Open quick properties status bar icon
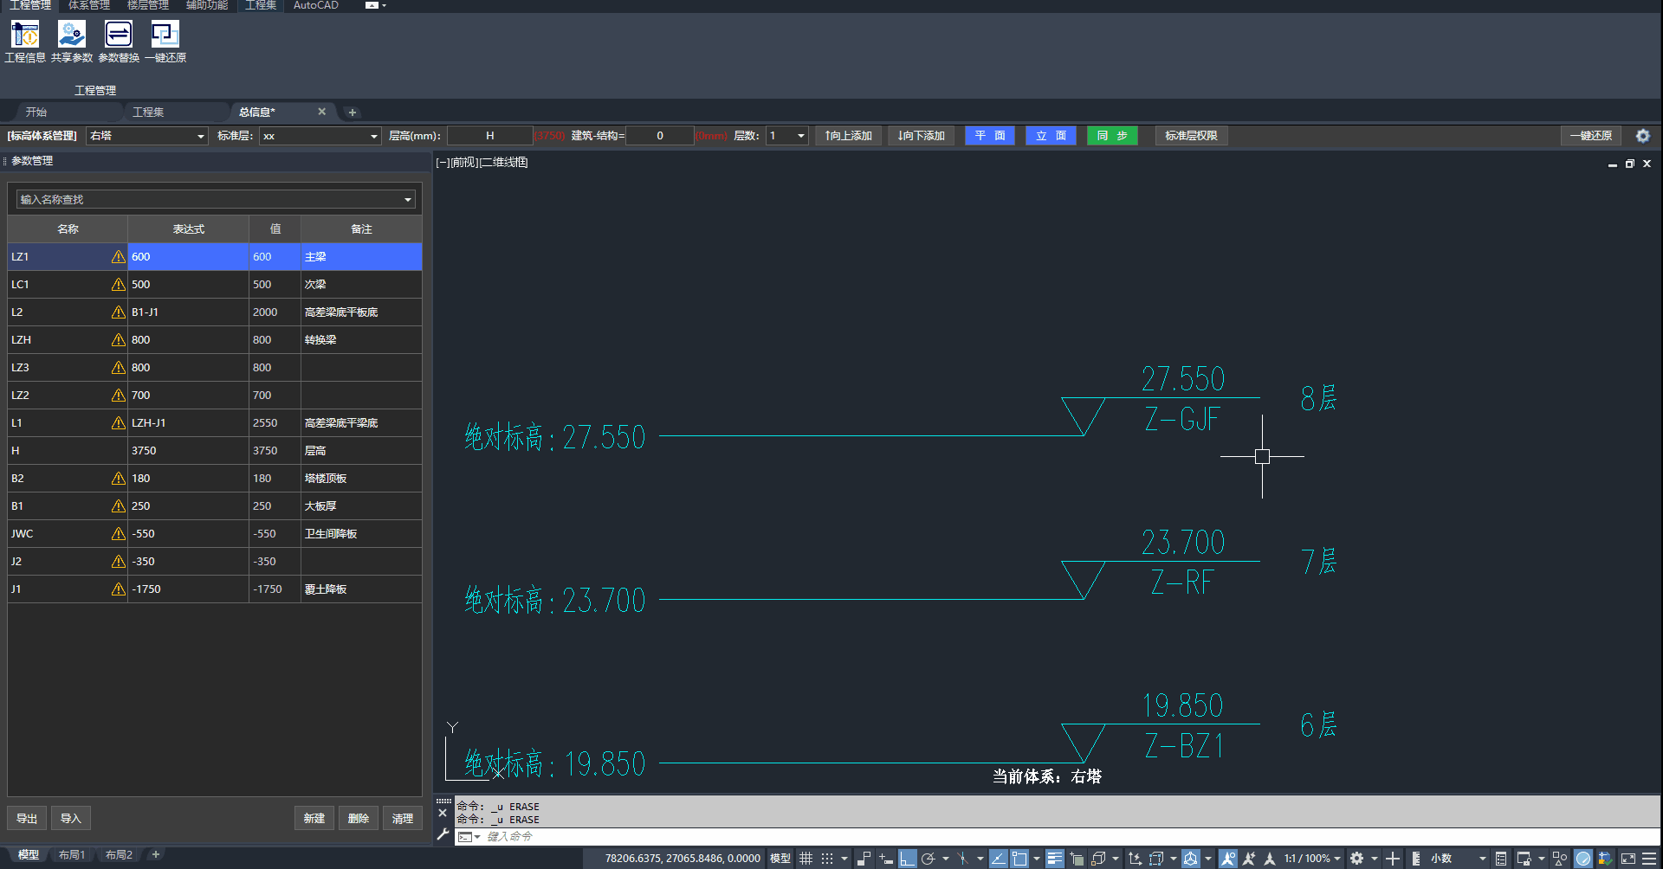 pyautogui.click(x=1501, y=859)
